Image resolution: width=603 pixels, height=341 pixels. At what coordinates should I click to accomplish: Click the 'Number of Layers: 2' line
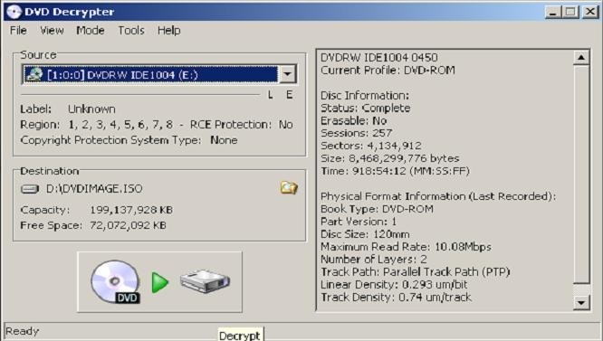(x=374, y=260)
